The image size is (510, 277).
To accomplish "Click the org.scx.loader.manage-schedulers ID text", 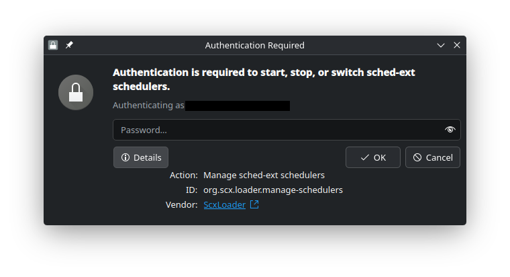I will pos(272,190).
